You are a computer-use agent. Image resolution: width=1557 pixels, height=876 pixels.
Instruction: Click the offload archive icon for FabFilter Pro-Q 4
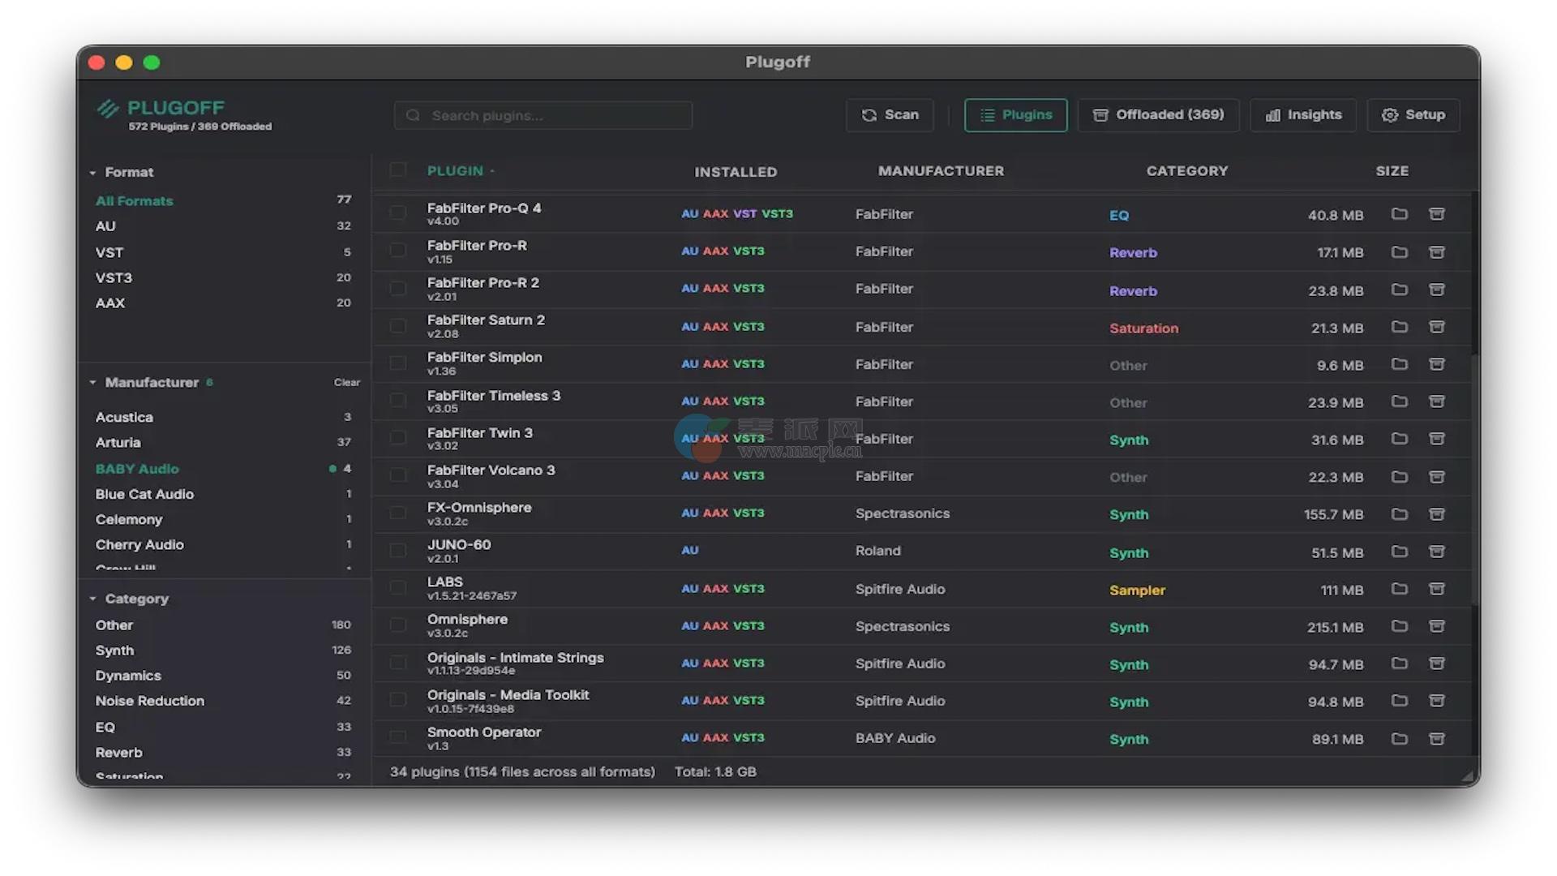(x=1436, y=214)
